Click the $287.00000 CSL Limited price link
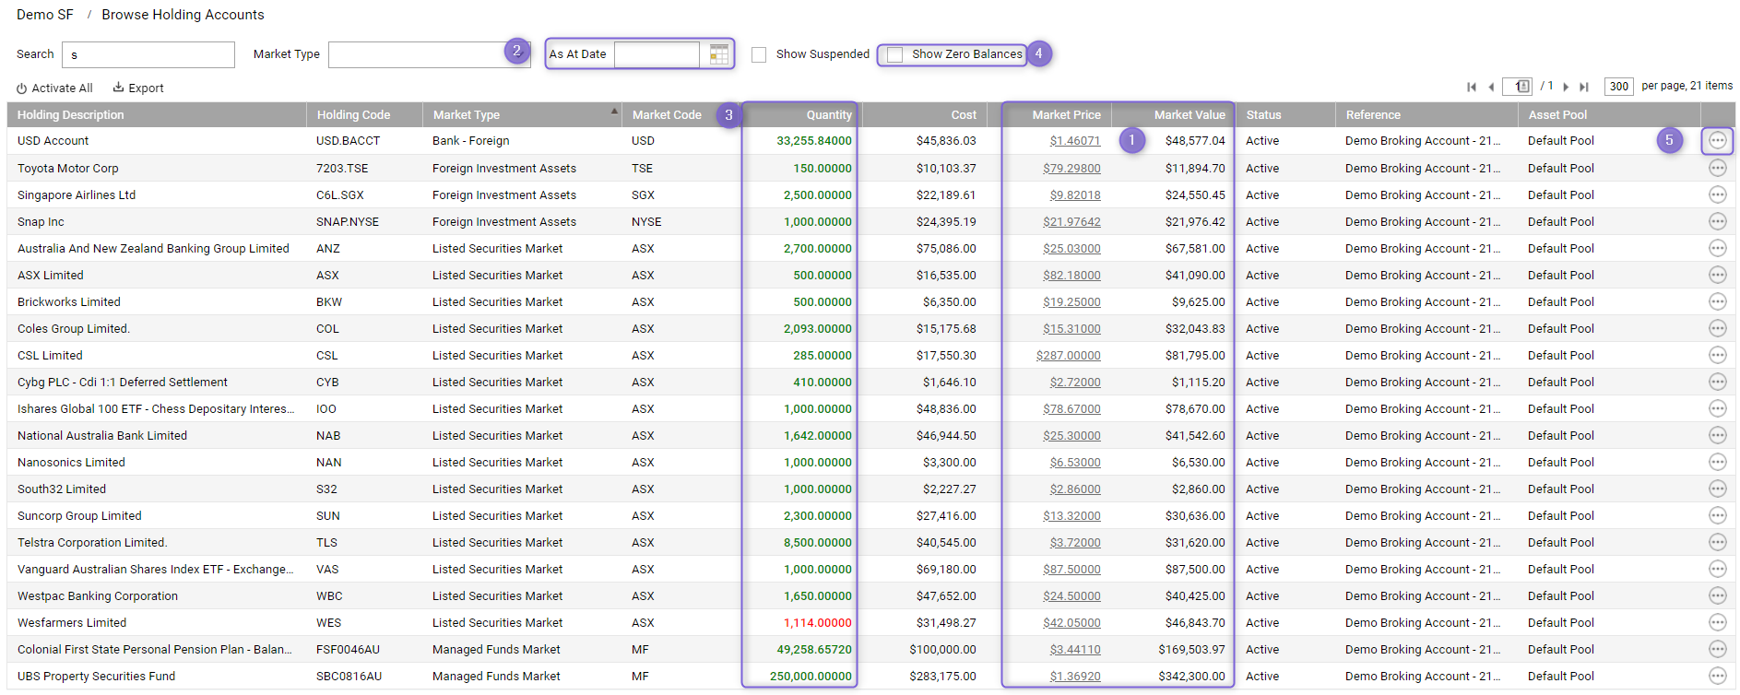This screenshot has height=695, width=1740. (x=1068, y=355)
